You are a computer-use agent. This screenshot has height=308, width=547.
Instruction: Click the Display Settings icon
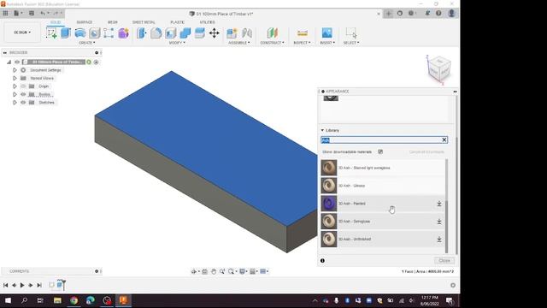tap(242, 271)
